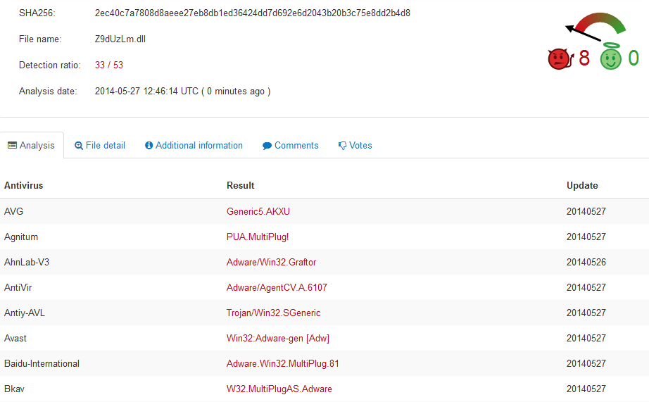The width and height of the screenshot is (649, 402).
Task: Click the Analysis tab list icon
Action: (13, 145)
